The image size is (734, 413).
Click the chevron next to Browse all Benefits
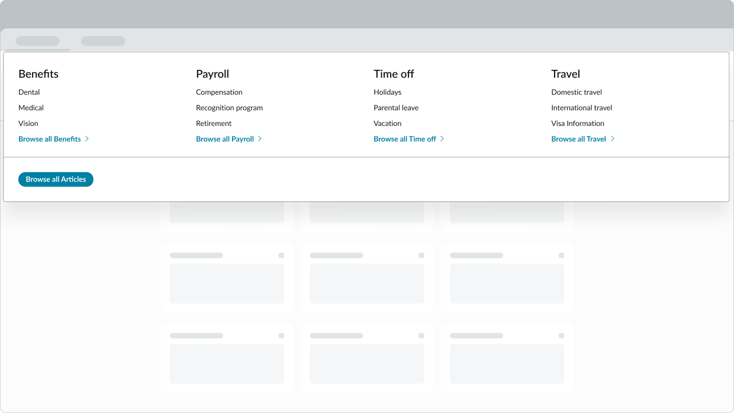coord(87,138)
